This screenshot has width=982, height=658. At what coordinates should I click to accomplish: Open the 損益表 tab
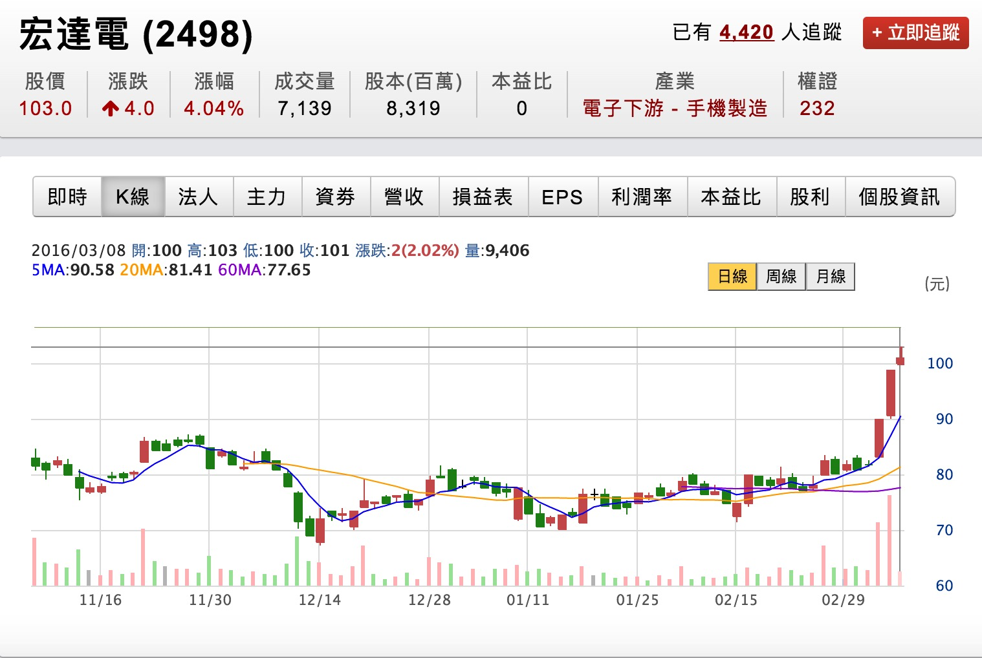(x=483, y=196)
